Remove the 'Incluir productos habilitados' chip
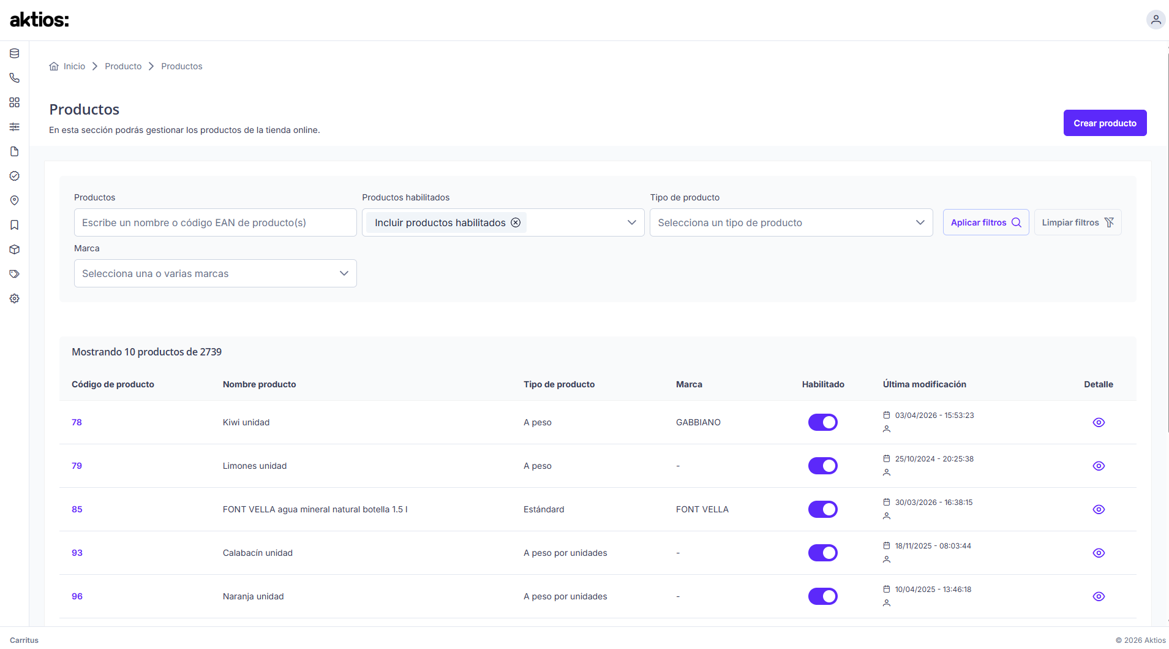 [x=516, y=222]
